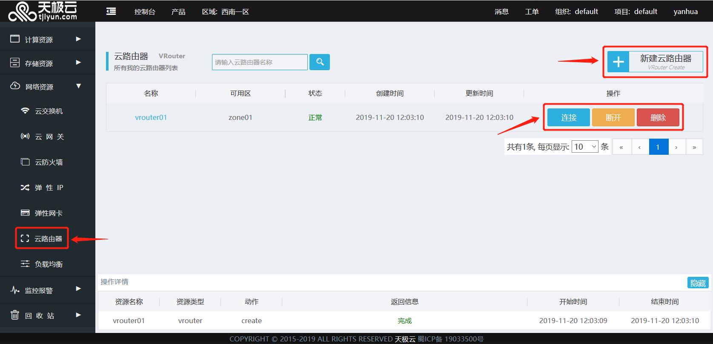Open 产品 in the top navigation
Viewport: 713px width, 344px height.
point(178,11)
